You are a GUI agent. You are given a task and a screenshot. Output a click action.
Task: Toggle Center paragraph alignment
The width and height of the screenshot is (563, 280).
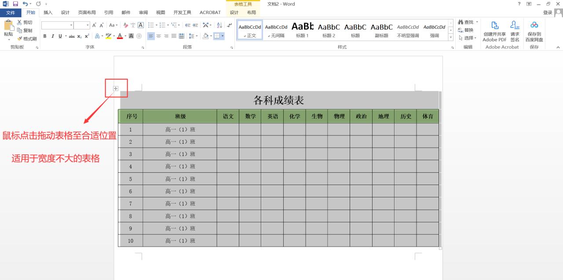tap(159, 36)
